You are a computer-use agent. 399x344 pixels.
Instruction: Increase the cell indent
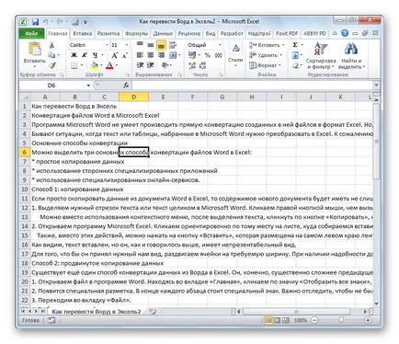(151, 65)
